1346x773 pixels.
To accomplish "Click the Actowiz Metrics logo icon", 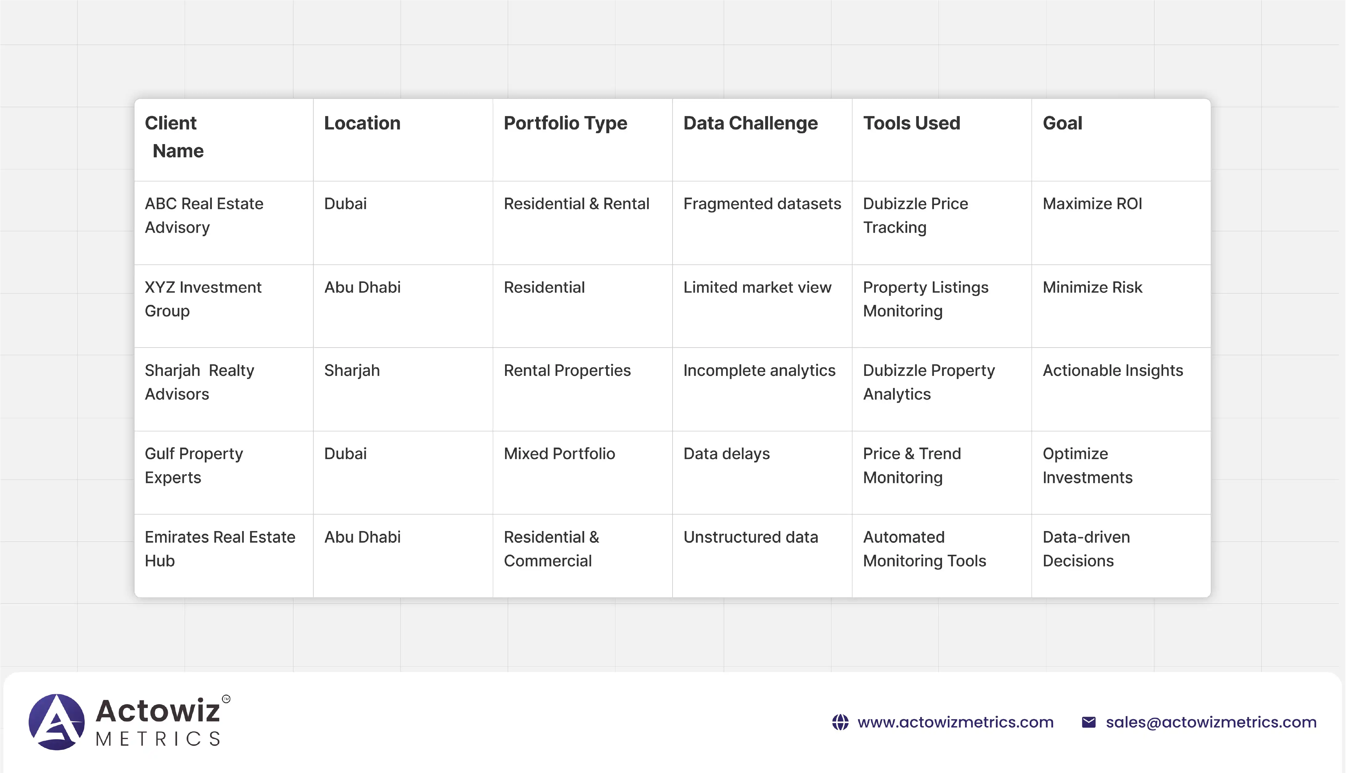I will coord(57,722).
